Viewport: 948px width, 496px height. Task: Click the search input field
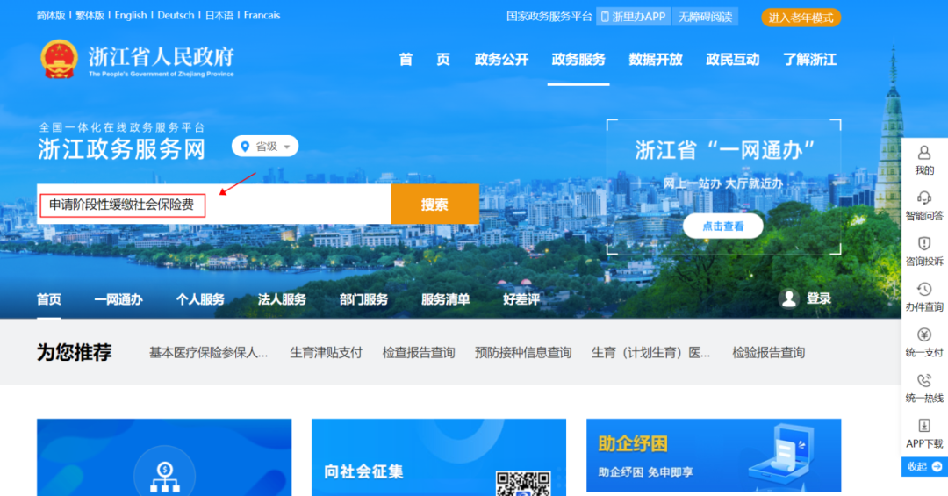[x=213, y=205]
